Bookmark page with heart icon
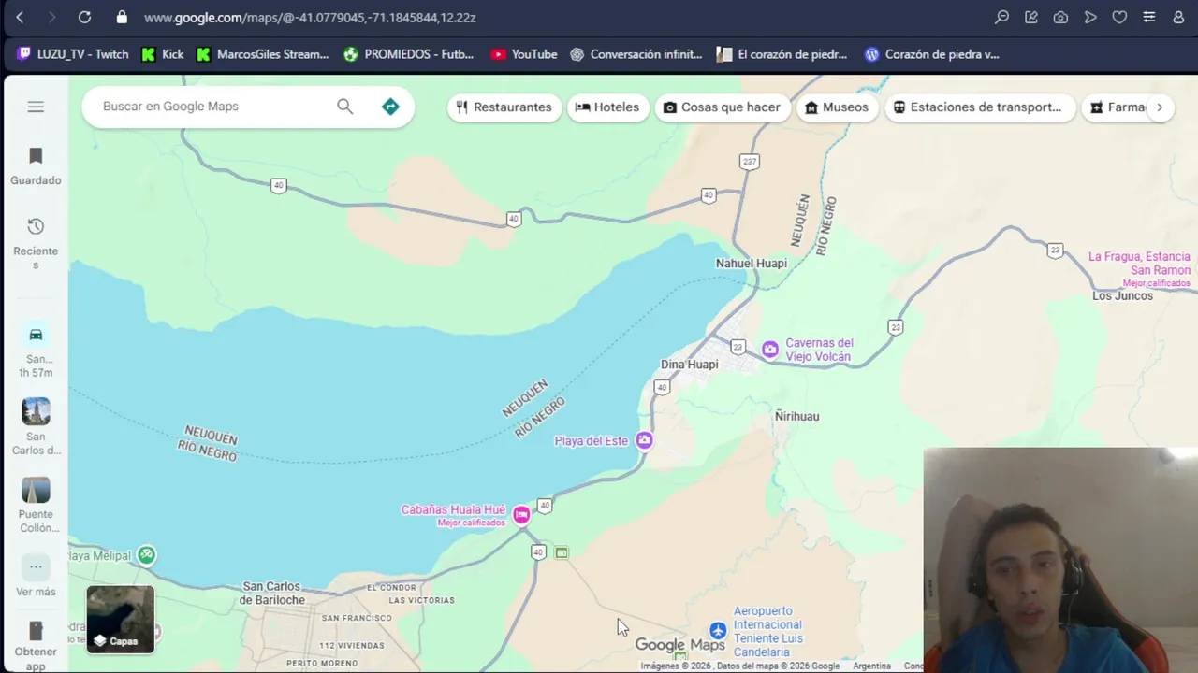The width and height of the screenshot is (1198, 673). click(1119, 17)
